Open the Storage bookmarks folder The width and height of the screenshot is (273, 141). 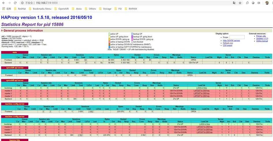tap(105, 9)
